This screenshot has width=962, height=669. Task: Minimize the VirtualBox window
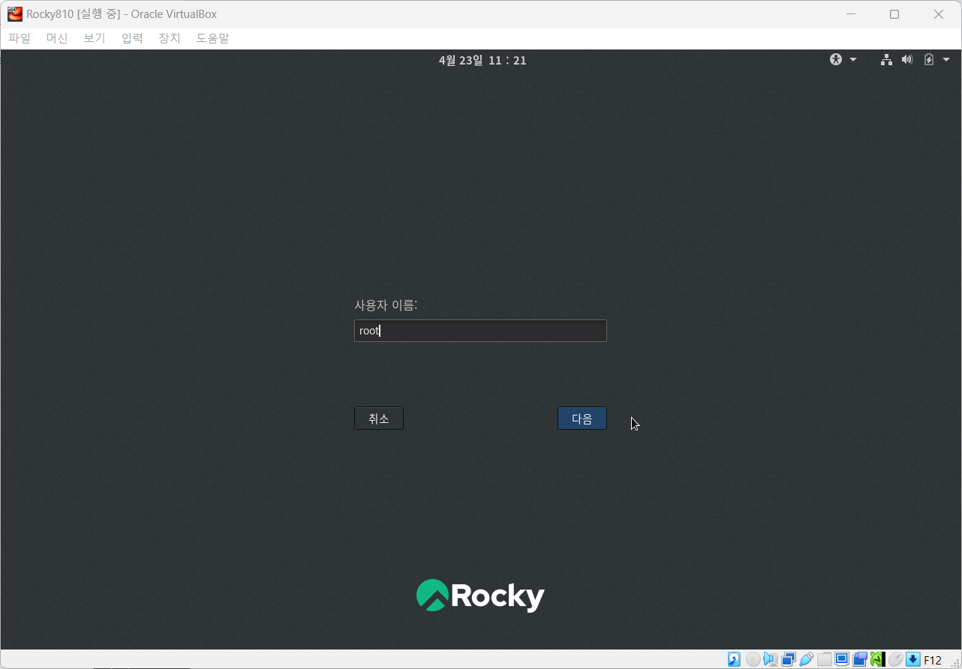pyautogui.click(x=850, y=14)
